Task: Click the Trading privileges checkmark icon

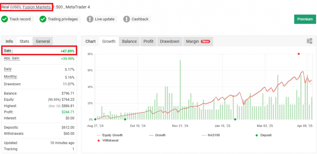Action: tap(43, 19)
